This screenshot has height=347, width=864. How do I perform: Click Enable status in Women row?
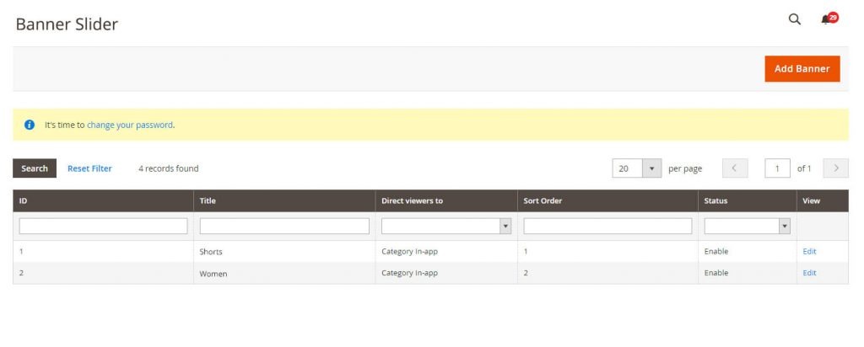pyautogui.click(x=715, y=273)
